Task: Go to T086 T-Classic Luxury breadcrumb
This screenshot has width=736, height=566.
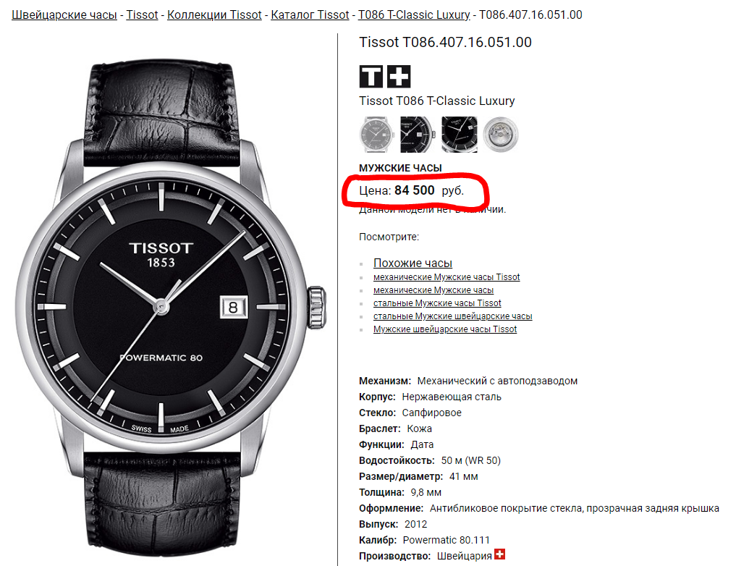Action: point(414,15)
